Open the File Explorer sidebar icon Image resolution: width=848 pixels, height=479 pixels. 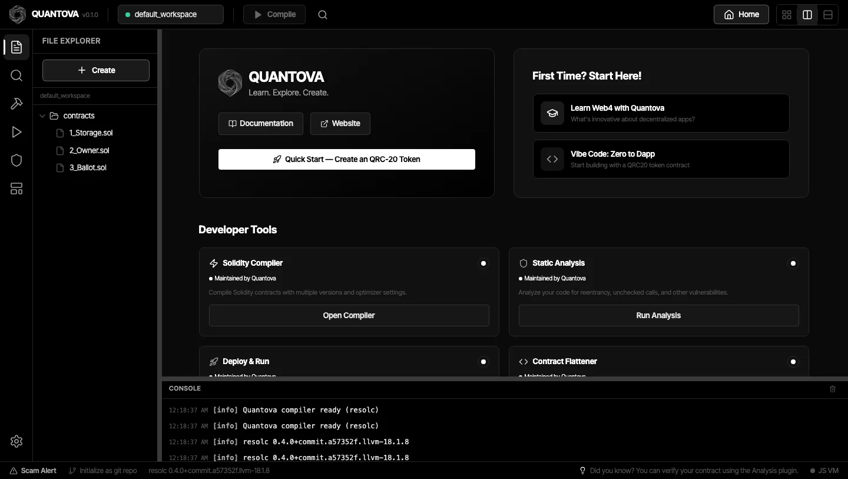click(x=16, y=47)
